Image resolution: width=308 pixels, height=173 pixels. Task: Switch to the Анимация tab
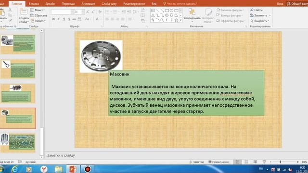(x=88, y=4)
